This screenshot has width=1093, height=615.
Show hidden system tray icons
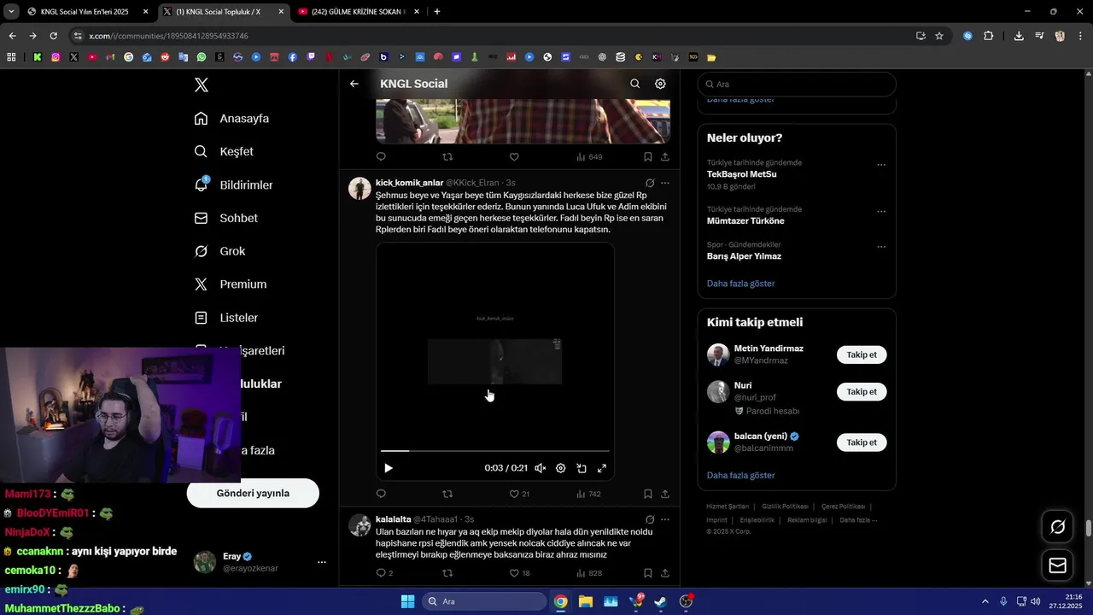(985, 601)
